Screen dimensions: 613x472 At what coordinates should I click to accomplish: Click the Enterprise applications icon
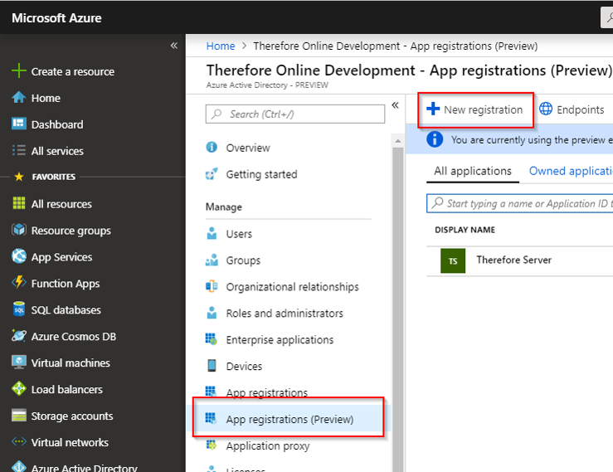coord(212,339)
